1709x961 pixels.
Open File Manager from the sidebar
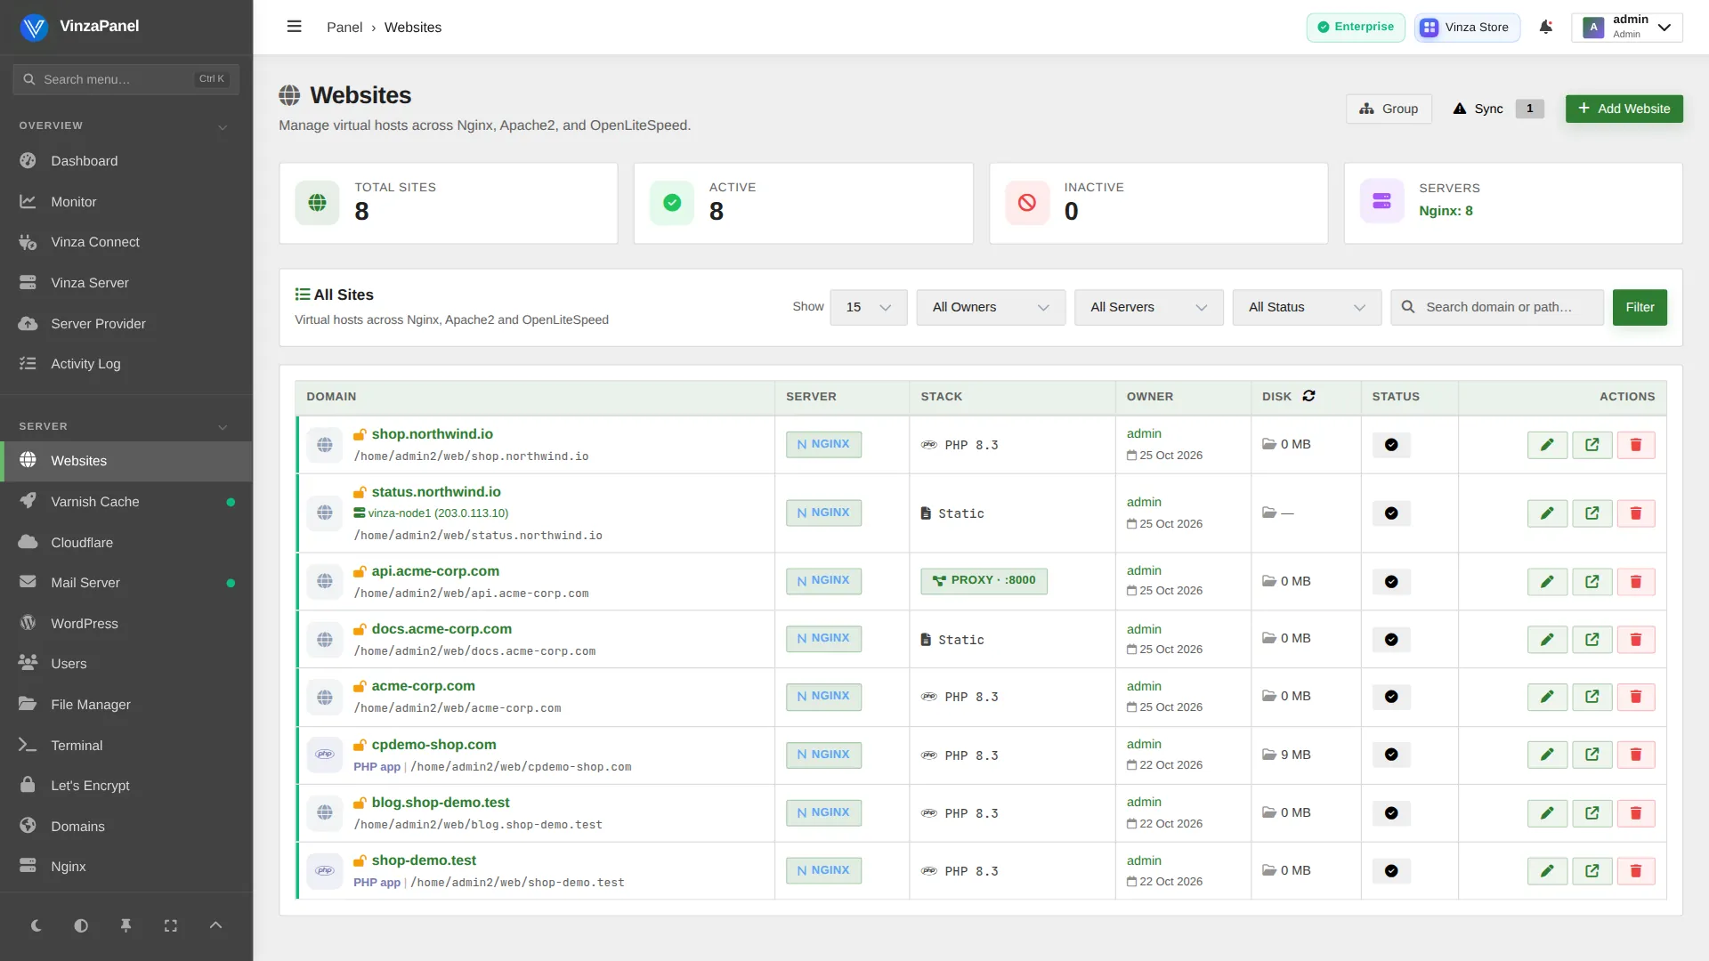coord(126,705)
